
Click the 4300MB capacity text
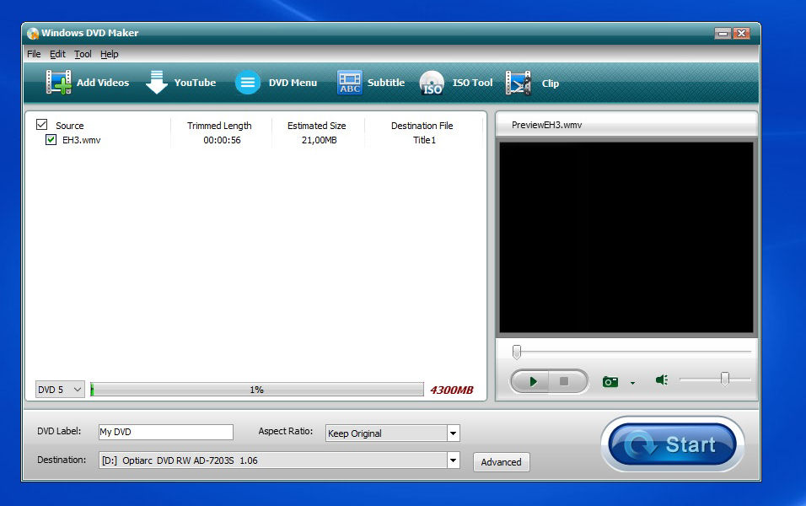(452, 390)
